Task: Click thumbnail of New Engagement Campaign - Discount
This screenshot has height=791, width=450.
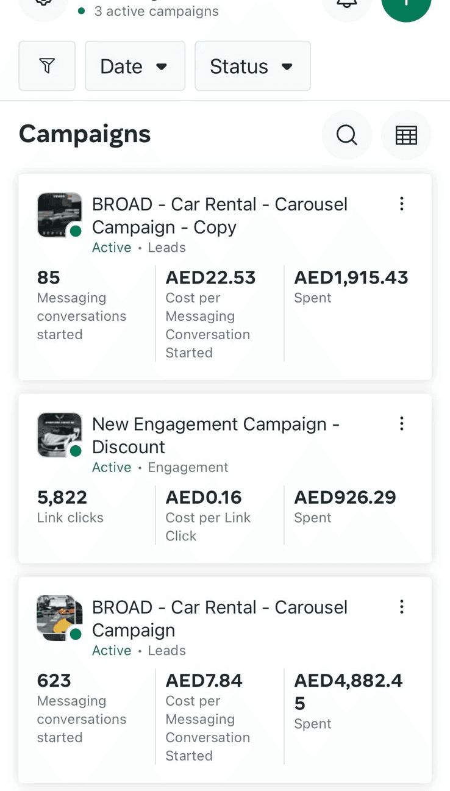Action: click(x=59, y=434)
